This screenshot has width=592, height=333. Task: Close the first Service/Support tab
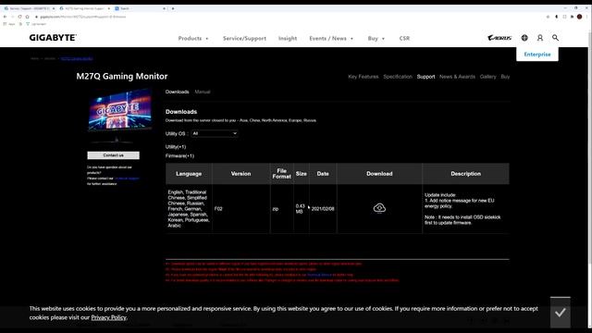click(54, 8)
